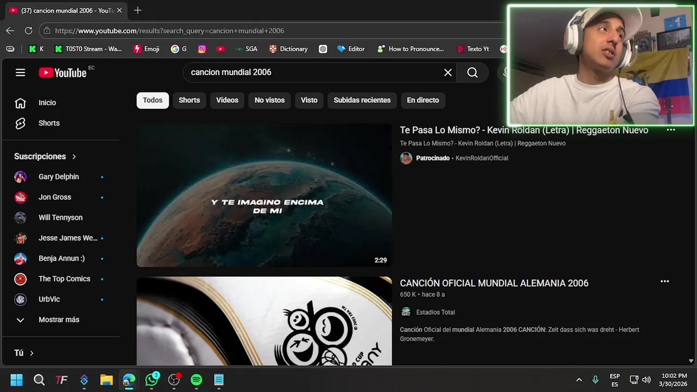Open WhatsApp from the taskbar
The image size is (697, 392).
pyautogui.click(x=151, y=379)
